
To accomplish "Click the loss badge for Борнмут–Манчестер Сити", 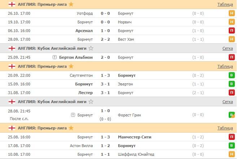I will click(x=232, y=137).
